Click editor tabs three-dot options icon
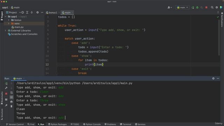The height and width of the screenshot is (126, 224). [x=218, y=13]
